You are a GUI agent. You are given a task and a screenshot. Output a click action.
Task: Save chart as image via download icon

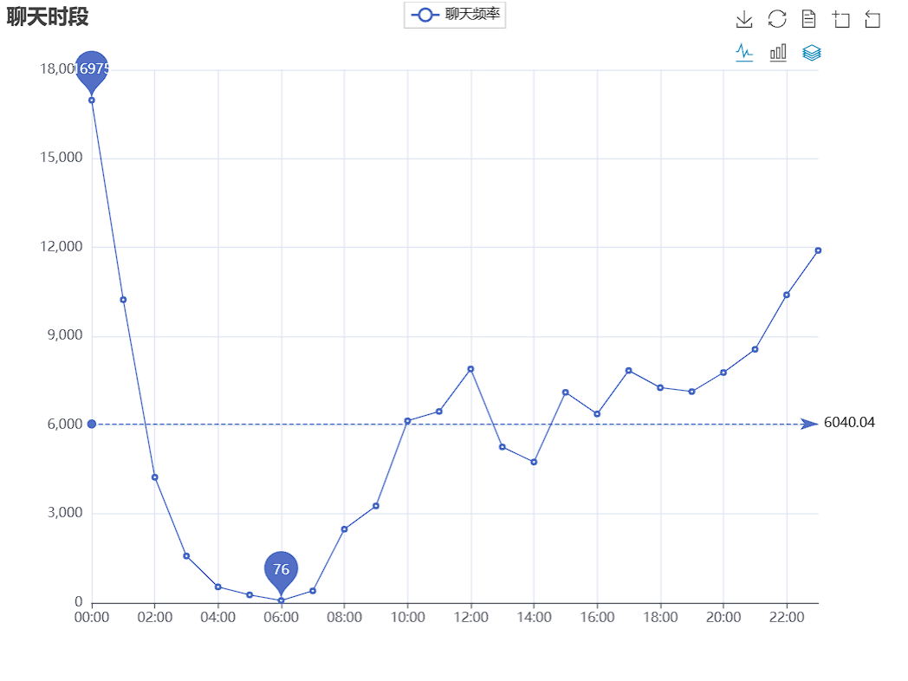[744, 19]
